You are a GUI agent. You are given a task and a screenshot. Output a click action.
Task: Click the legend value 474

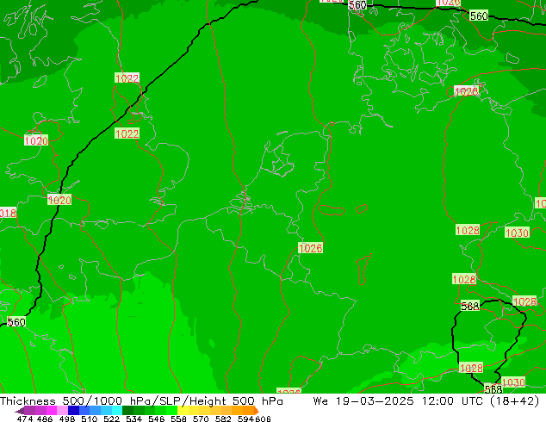25,419
